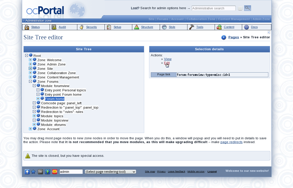Click the Administrative search field
This screenshot has height=188, width=293.
pyautogui.click(x=213, y=8)
